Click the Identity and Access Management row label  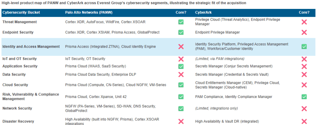(31, 47)
